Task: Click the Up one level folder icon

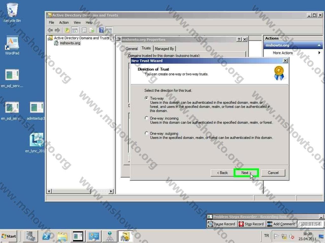Action: point(67,30)
